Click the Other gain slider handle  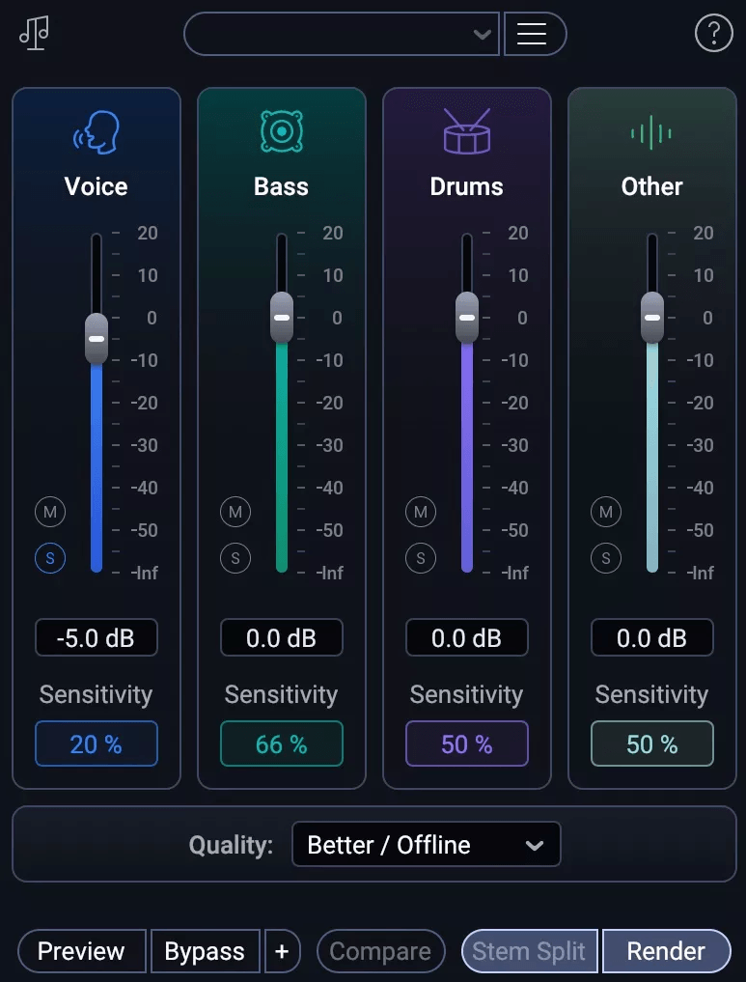pyautogui.click(x=652, y=318)
